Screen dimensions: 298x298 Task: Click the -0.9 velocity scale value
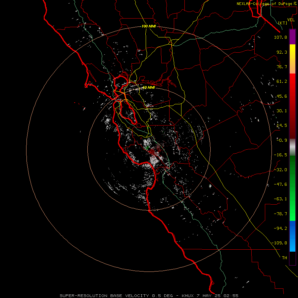[282, 140]
